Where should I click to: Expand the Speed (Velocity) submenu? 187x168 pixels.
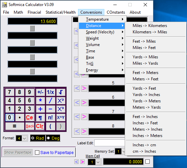click(102, 32)
